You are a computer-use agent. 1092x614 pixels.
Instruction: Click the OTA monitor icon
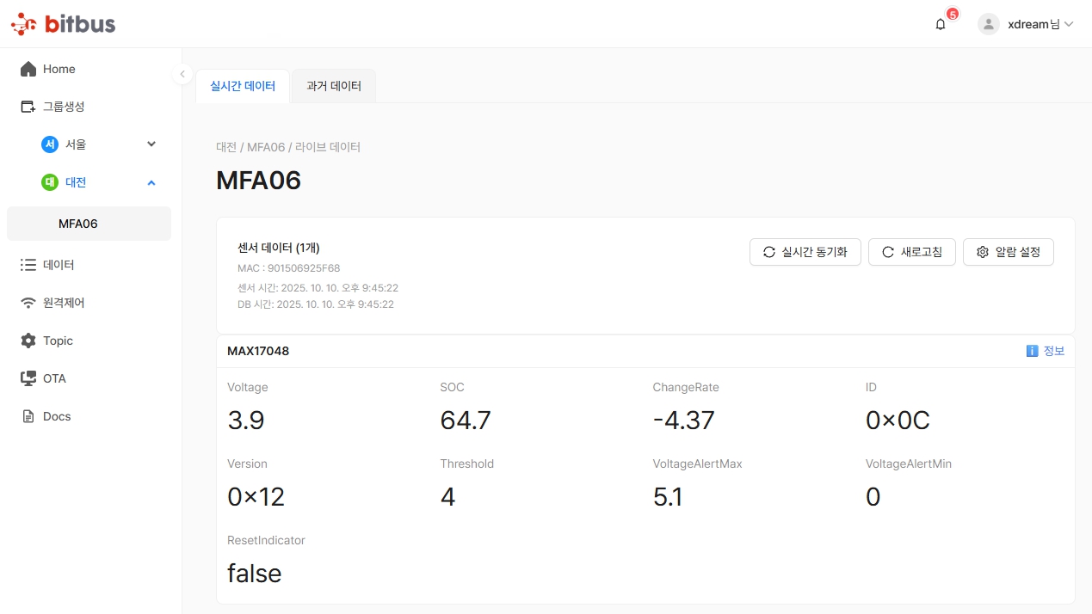(28, 378)
